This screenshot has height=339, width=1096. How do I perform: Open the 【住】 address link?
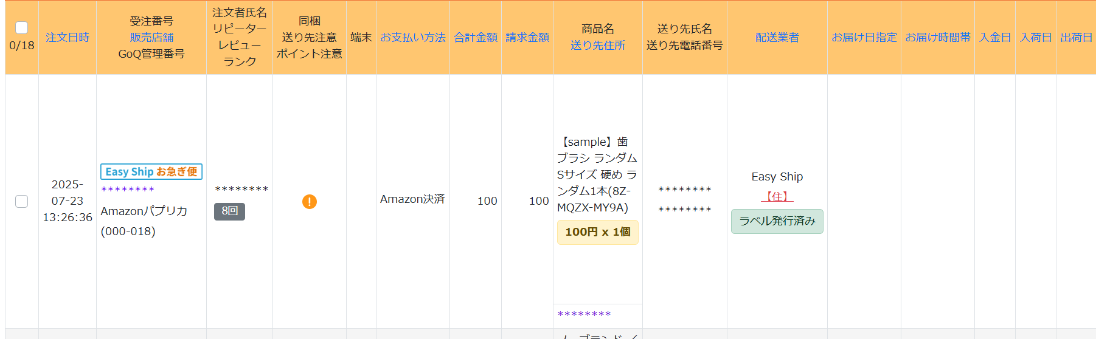coord(777,196)
